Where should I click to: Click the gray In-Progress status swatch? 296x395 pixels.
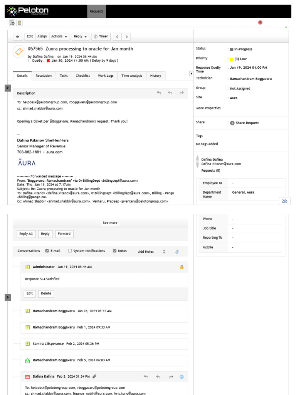click(x=231, y=49)
